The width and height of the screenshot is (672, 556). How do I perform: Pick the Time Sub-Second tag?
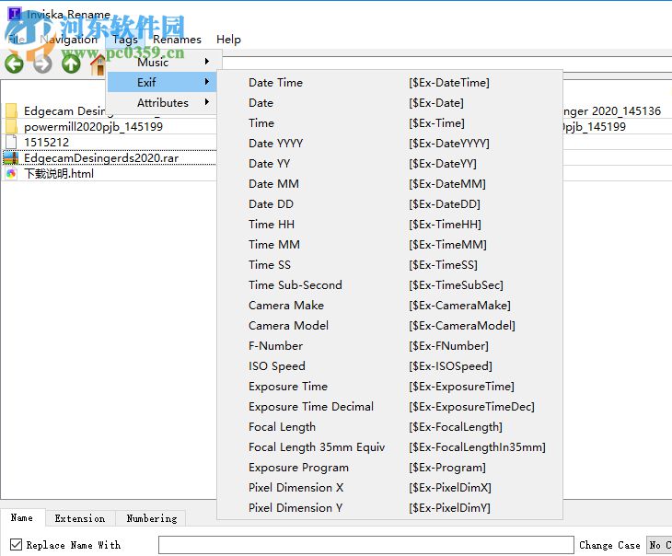[x=389, y=285]
